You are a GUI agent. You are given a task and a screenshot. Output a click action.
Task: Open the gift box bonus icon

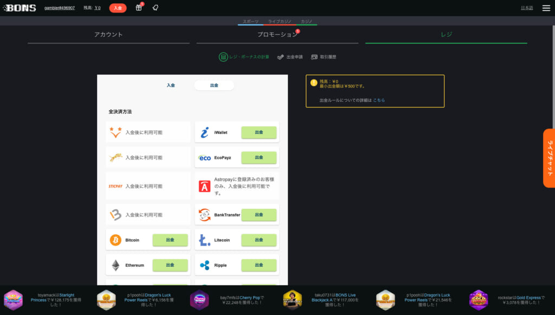[x=139, y=8]
